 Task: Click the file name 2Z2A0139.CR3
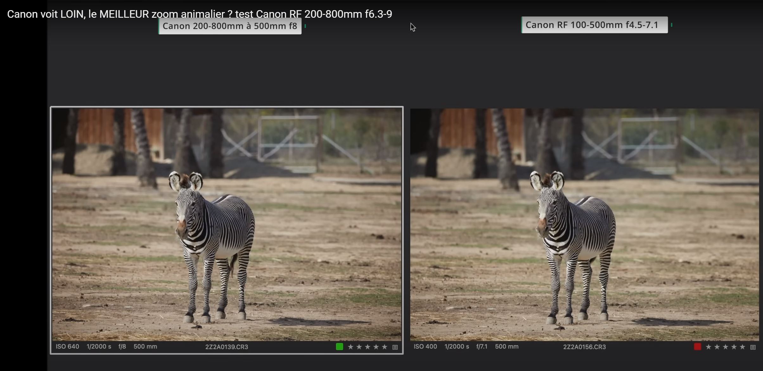tap(227, 347)
